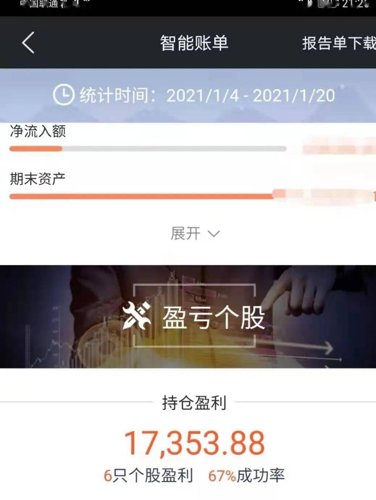Tap the 17,353.88 profit amount
Image resolution: width=376 pixels, height=500 pixels.
tap(195, 443)
